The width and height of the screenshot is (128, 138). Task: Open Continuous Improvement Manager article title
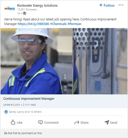point(29,99)
